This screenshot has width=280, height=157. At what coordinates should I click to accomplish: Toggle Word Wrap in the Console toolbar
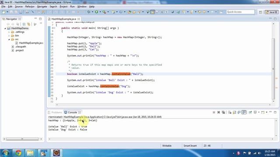[239, 113]
